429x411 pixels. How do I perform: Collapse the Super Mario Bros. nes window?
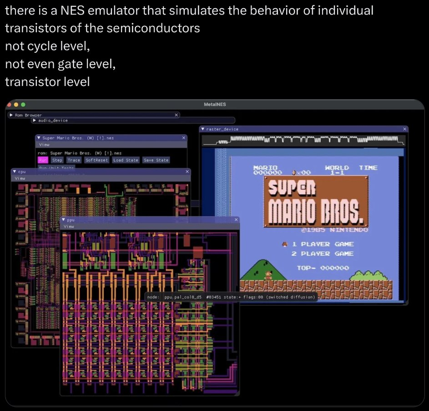pos(39,138)
